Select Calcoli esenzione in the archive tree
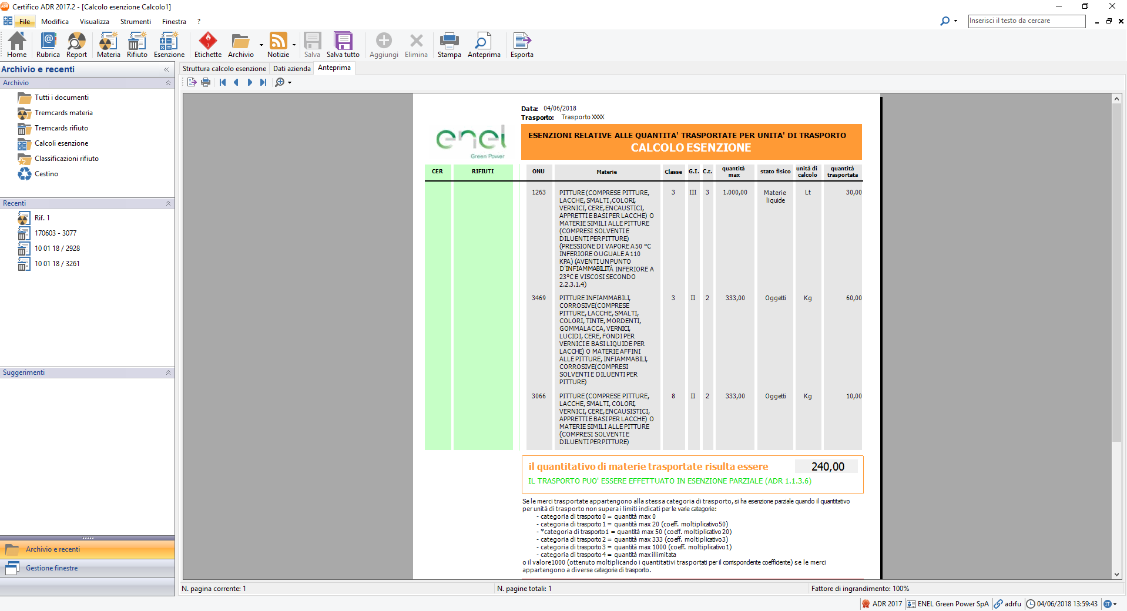The height and width of the screenshot is (611, 1127). (61, 143)
